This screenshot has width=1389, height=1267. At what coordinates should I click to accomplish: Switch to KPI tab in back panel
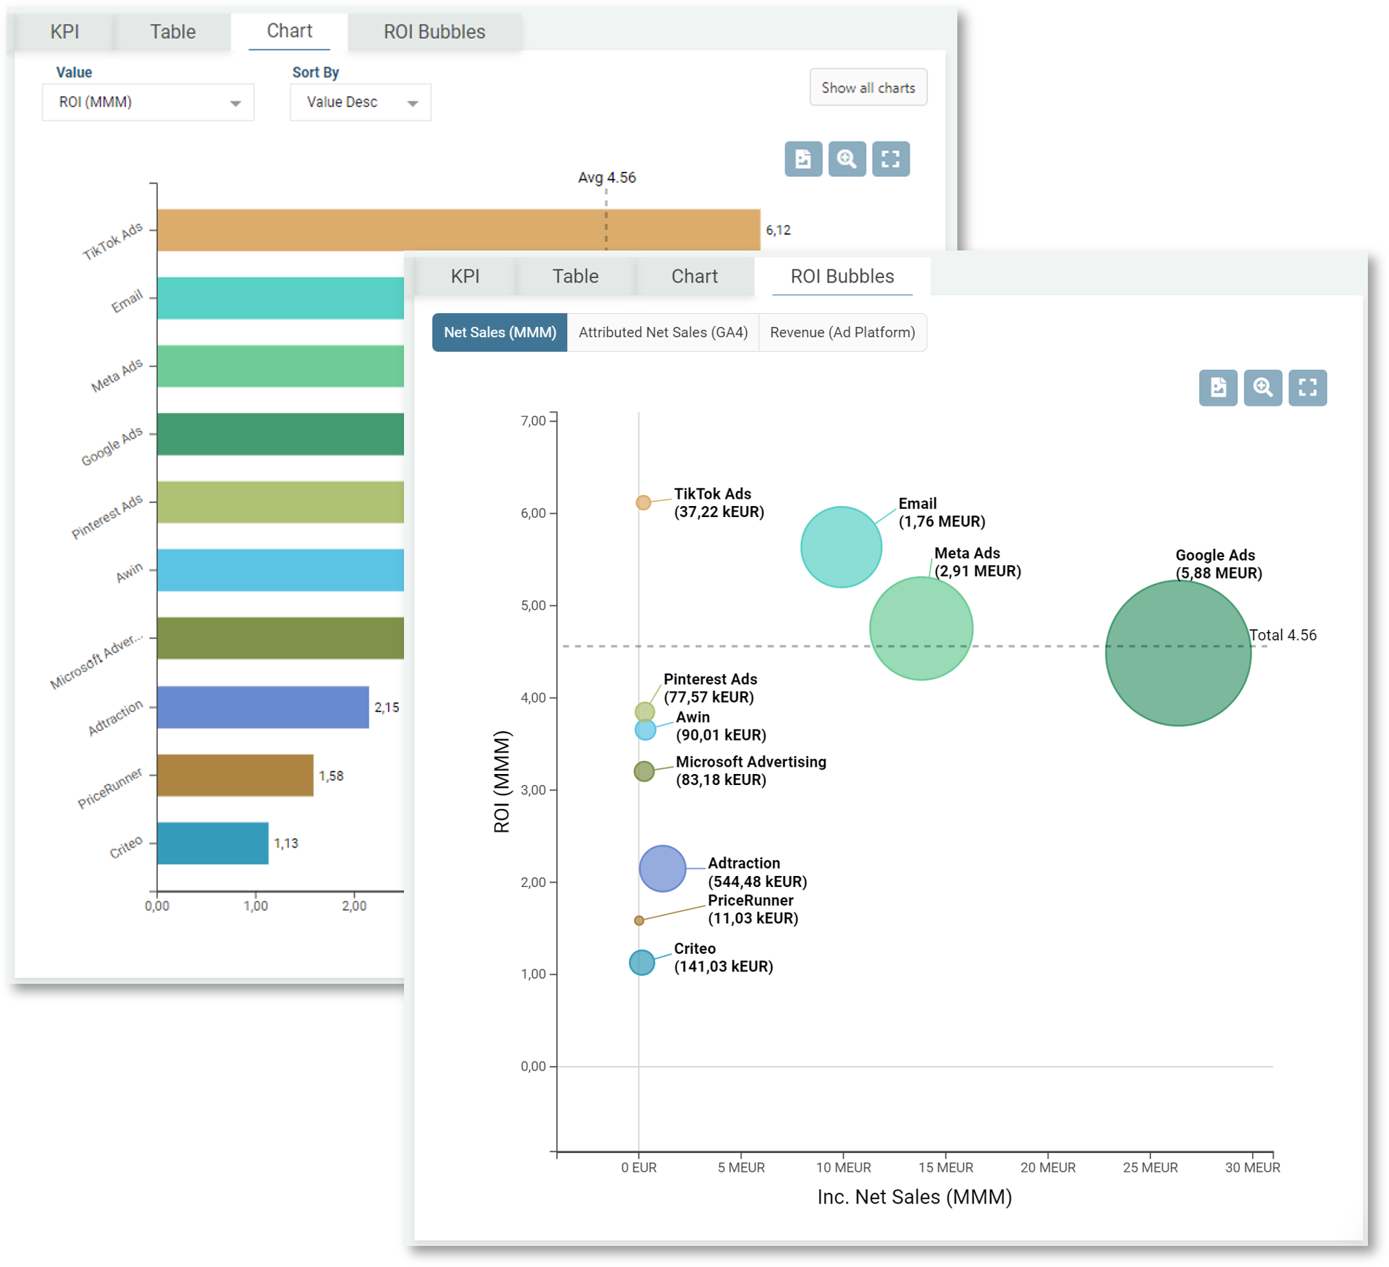64,32
